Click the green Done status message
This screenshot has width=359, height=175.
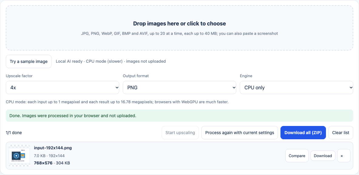tap(180, 116)
